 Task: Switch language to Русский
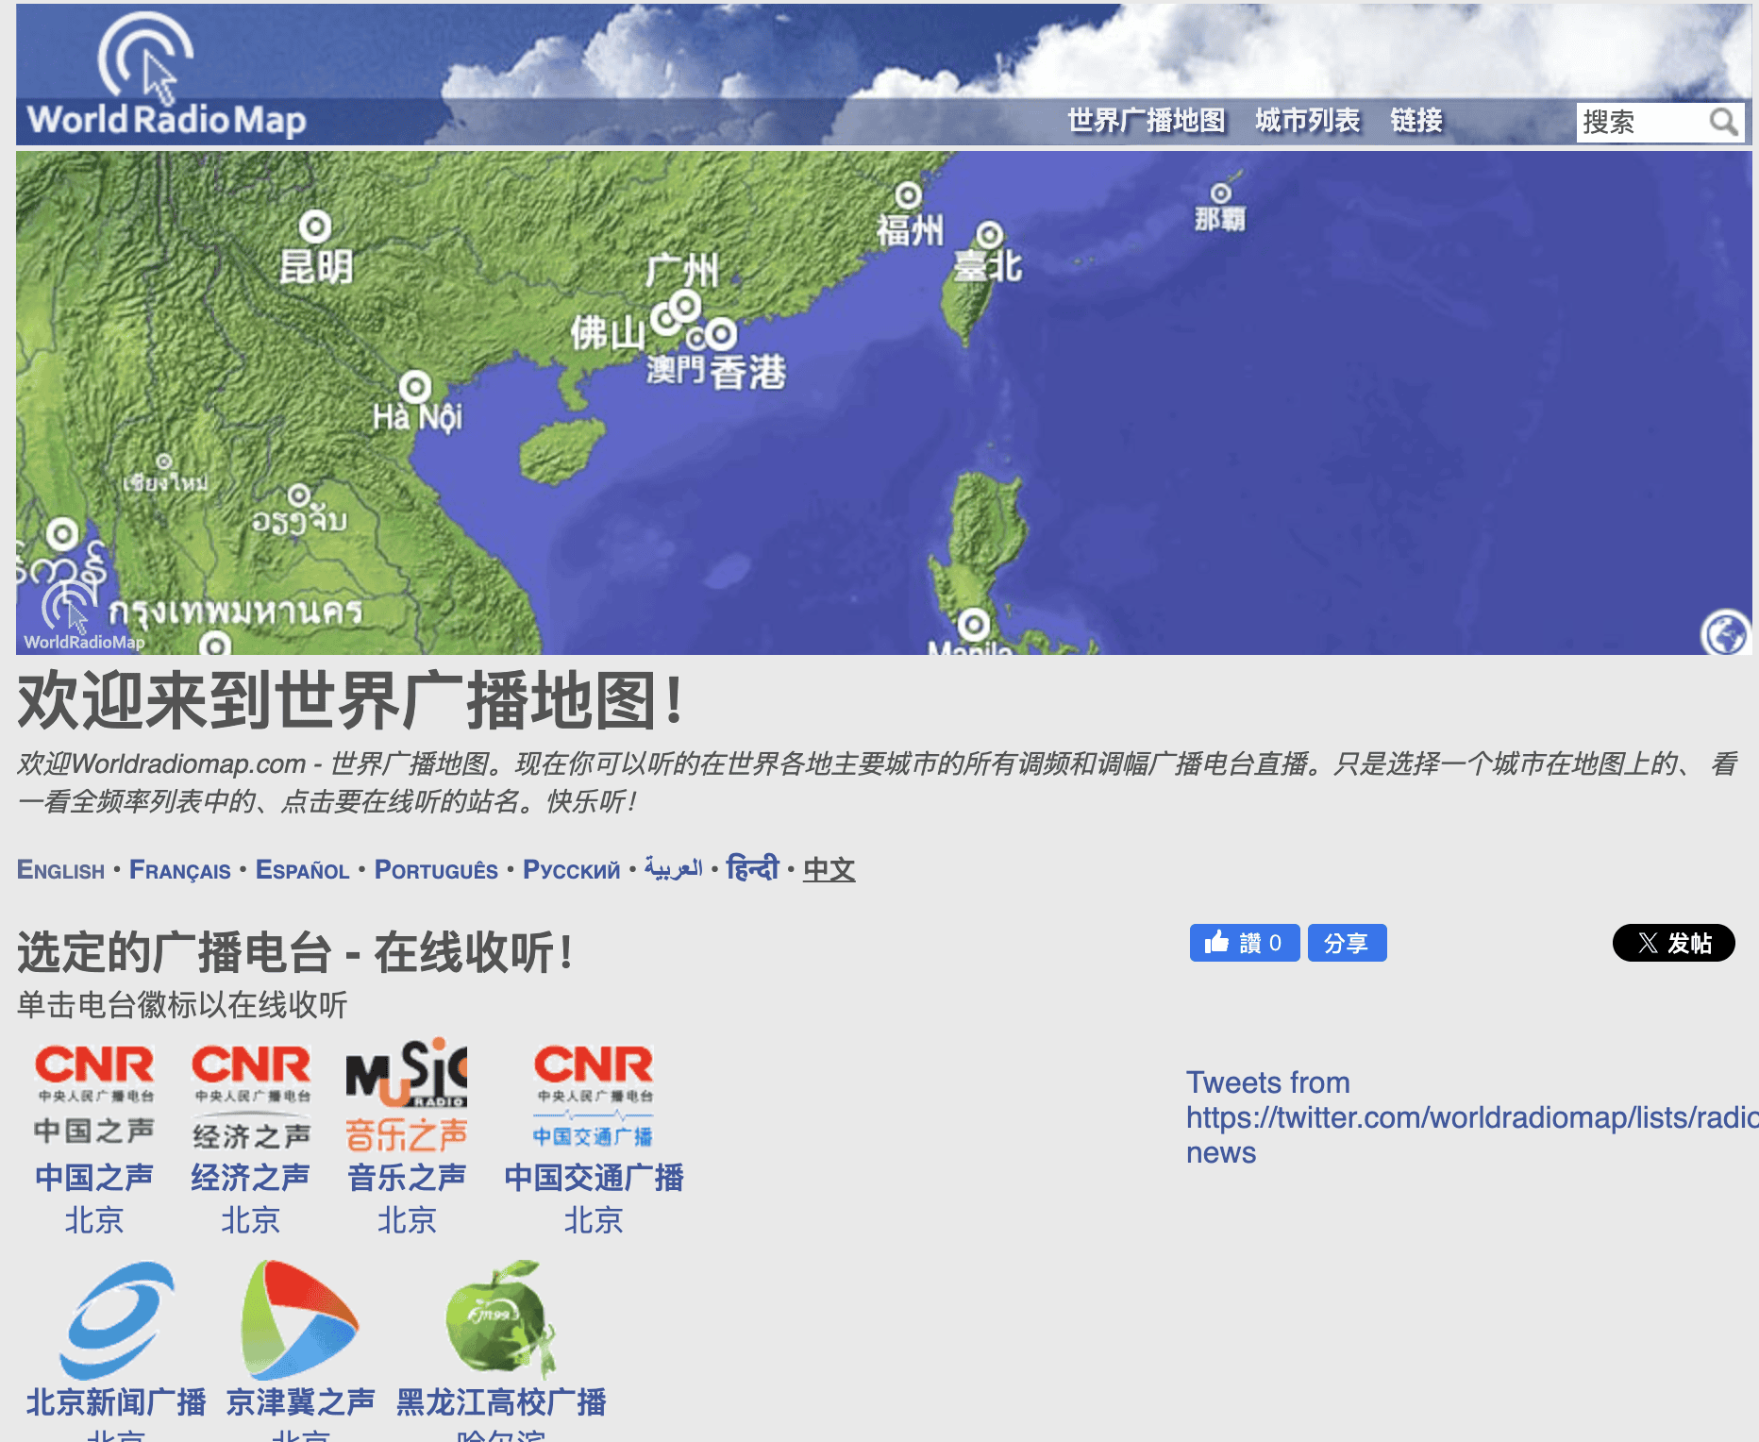[x=571, y=870]
